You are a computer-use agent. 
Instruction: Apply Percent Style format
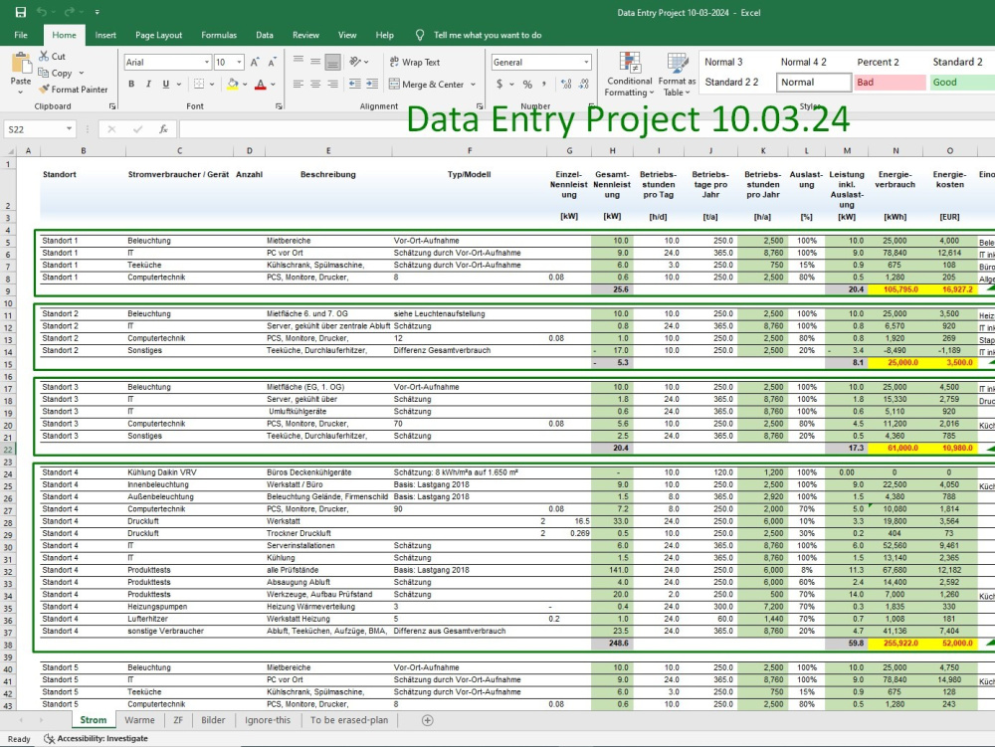[x=527, y=84]
